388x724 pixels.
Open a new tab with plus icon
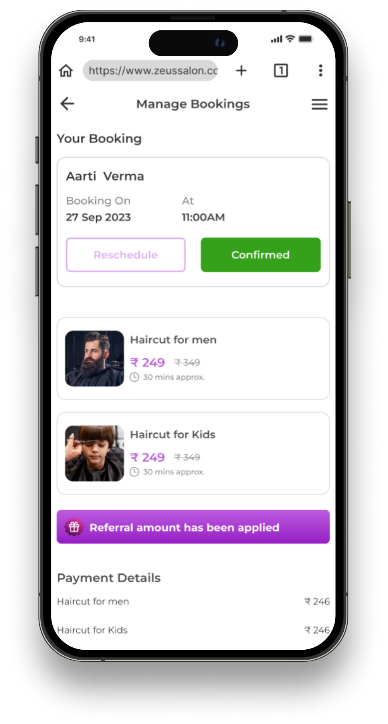241,71
